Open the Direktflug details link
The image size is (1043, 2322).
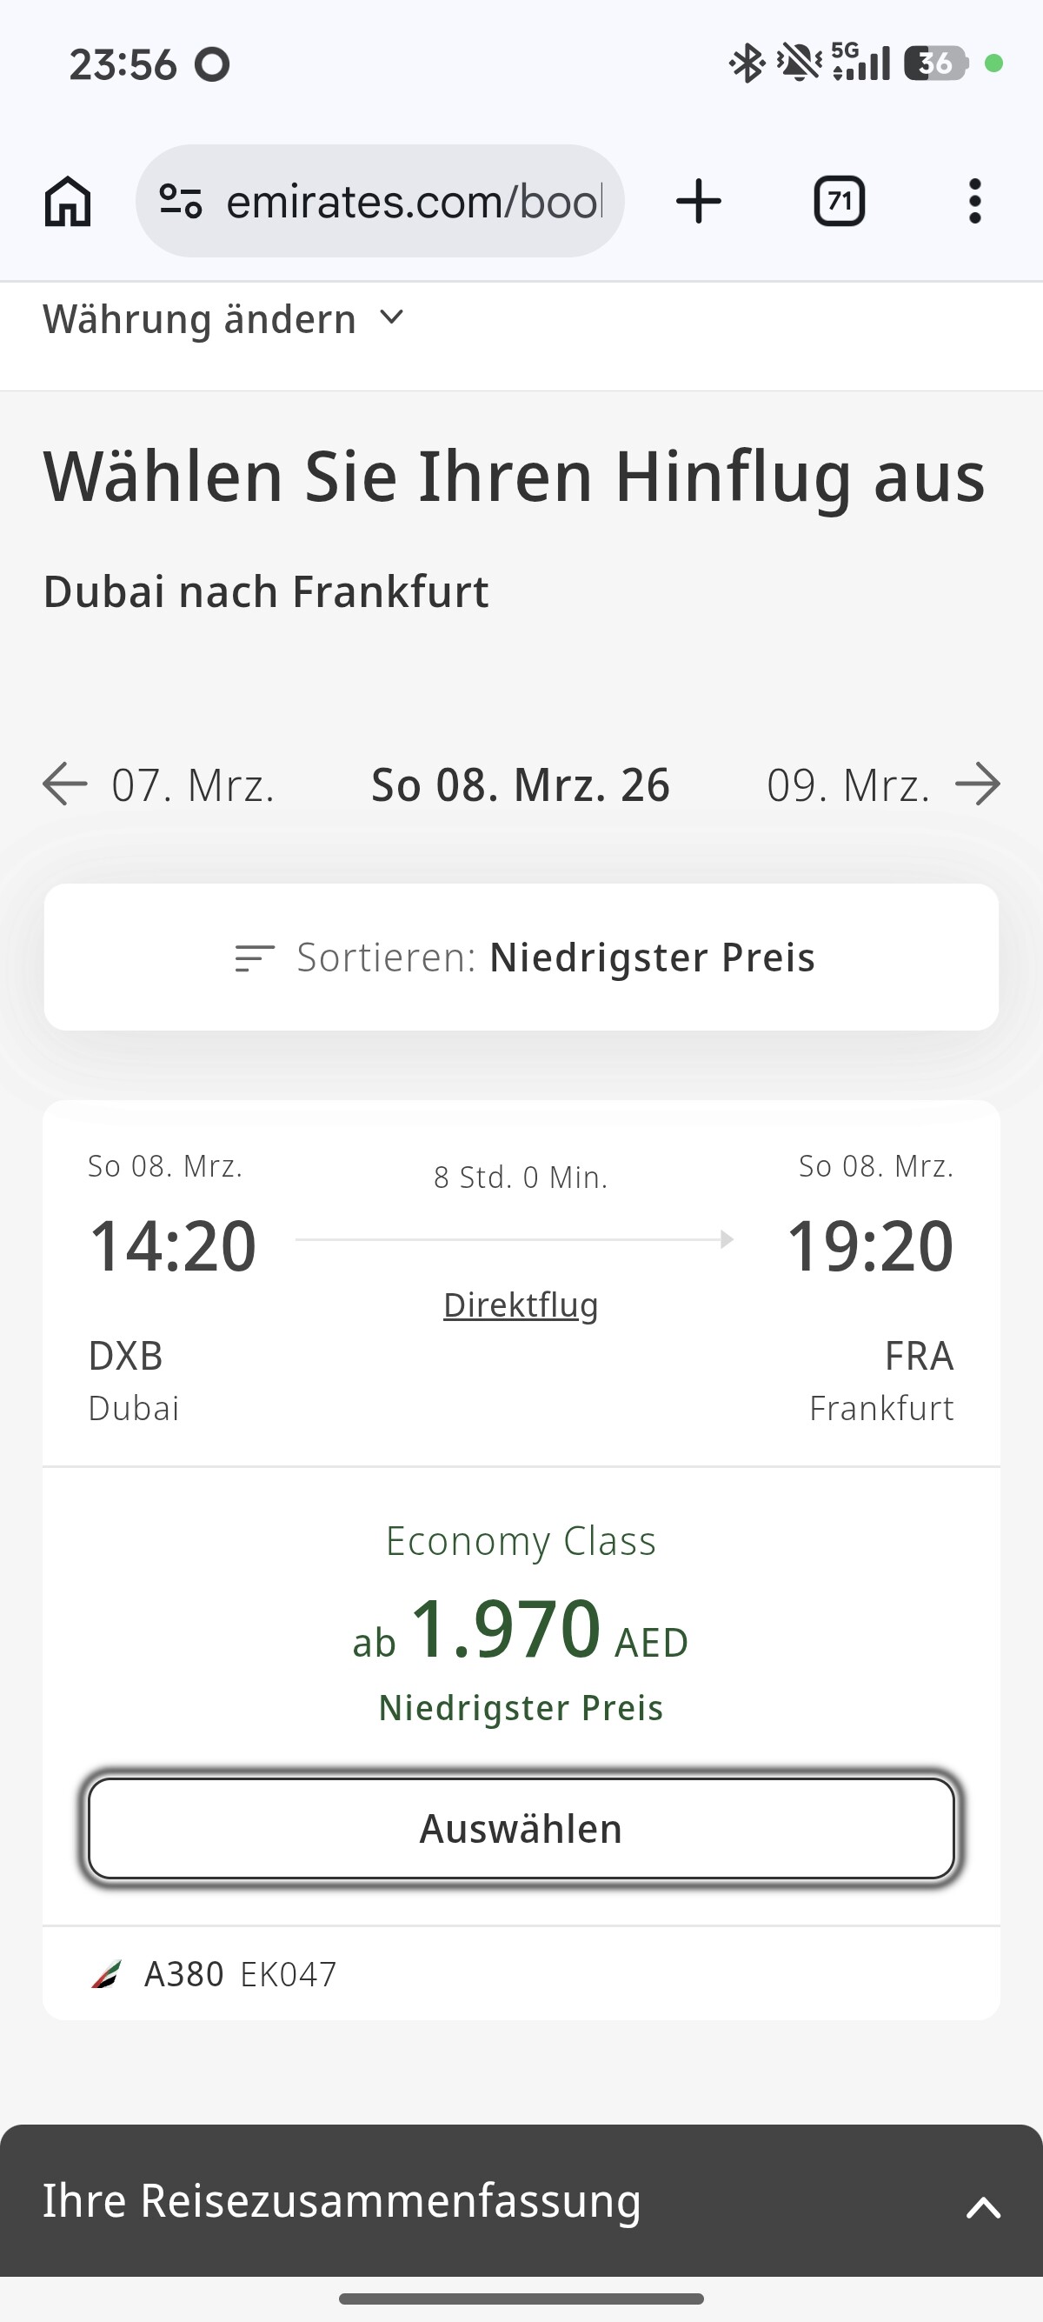point(521,1304)
